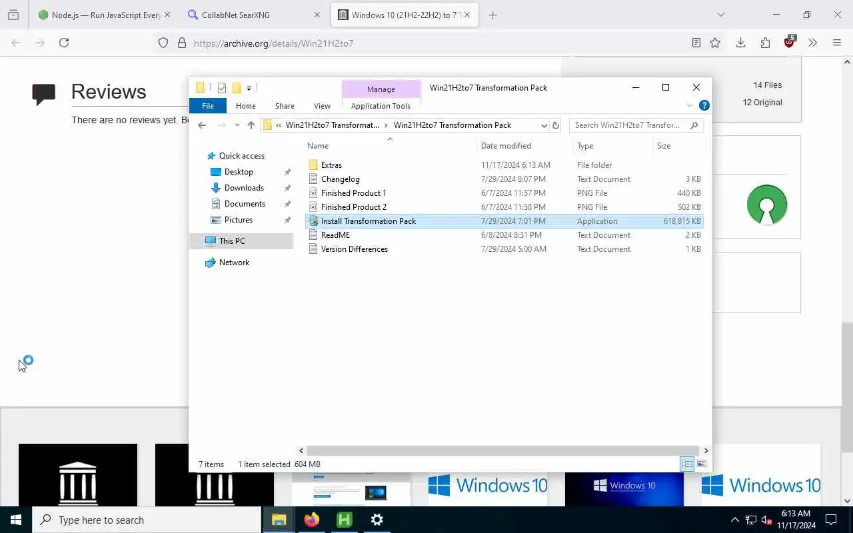The width and height of the screenshot is (853, 533).
Task: Open uBlock Origin extension icon
Action: tap(790, 42)
